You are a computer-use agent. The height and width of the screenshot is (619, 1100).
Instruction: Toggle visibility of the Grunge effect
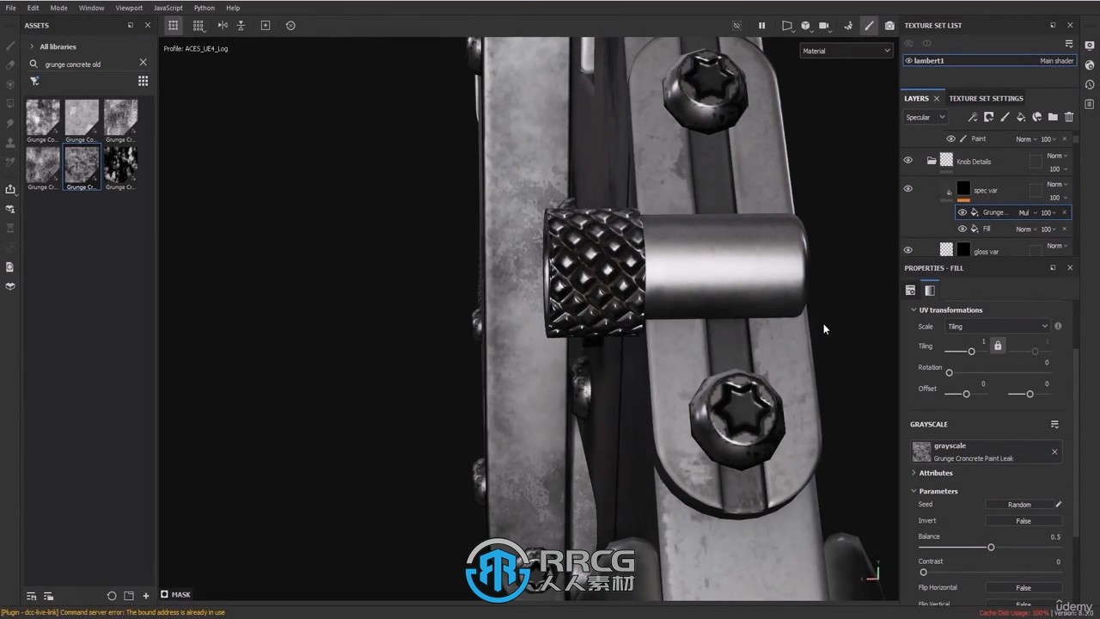pyautogui.click(x=962, y=212)
